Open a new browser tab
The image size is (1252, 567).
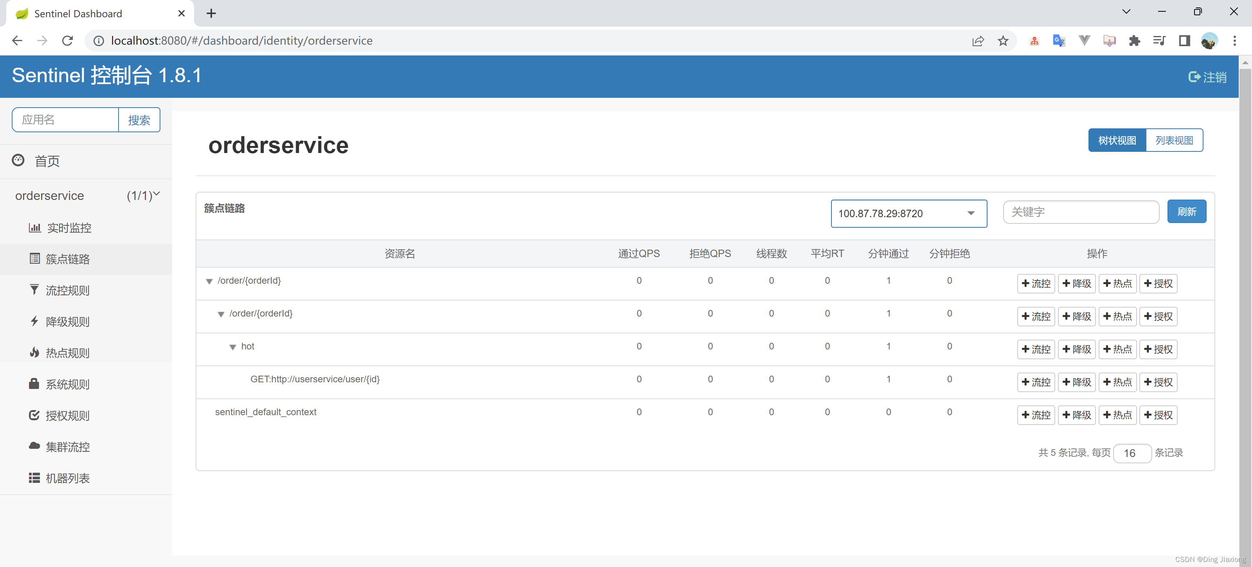(211, 14)
